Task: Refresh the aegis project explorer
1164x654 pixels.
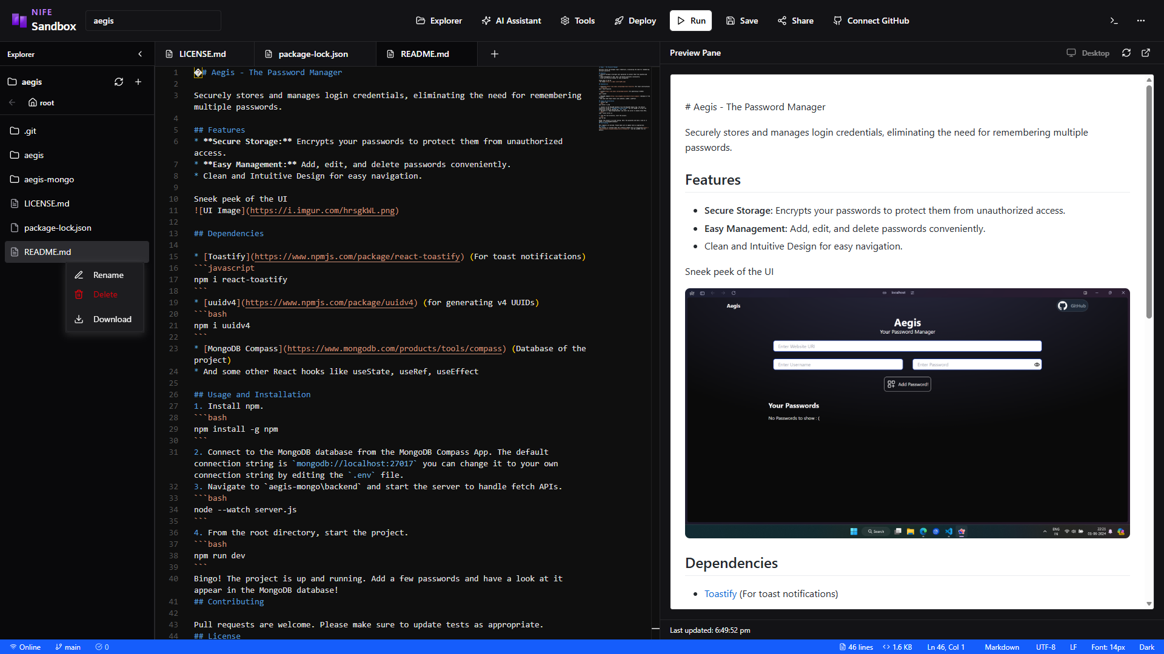Action: click(119, 82)
